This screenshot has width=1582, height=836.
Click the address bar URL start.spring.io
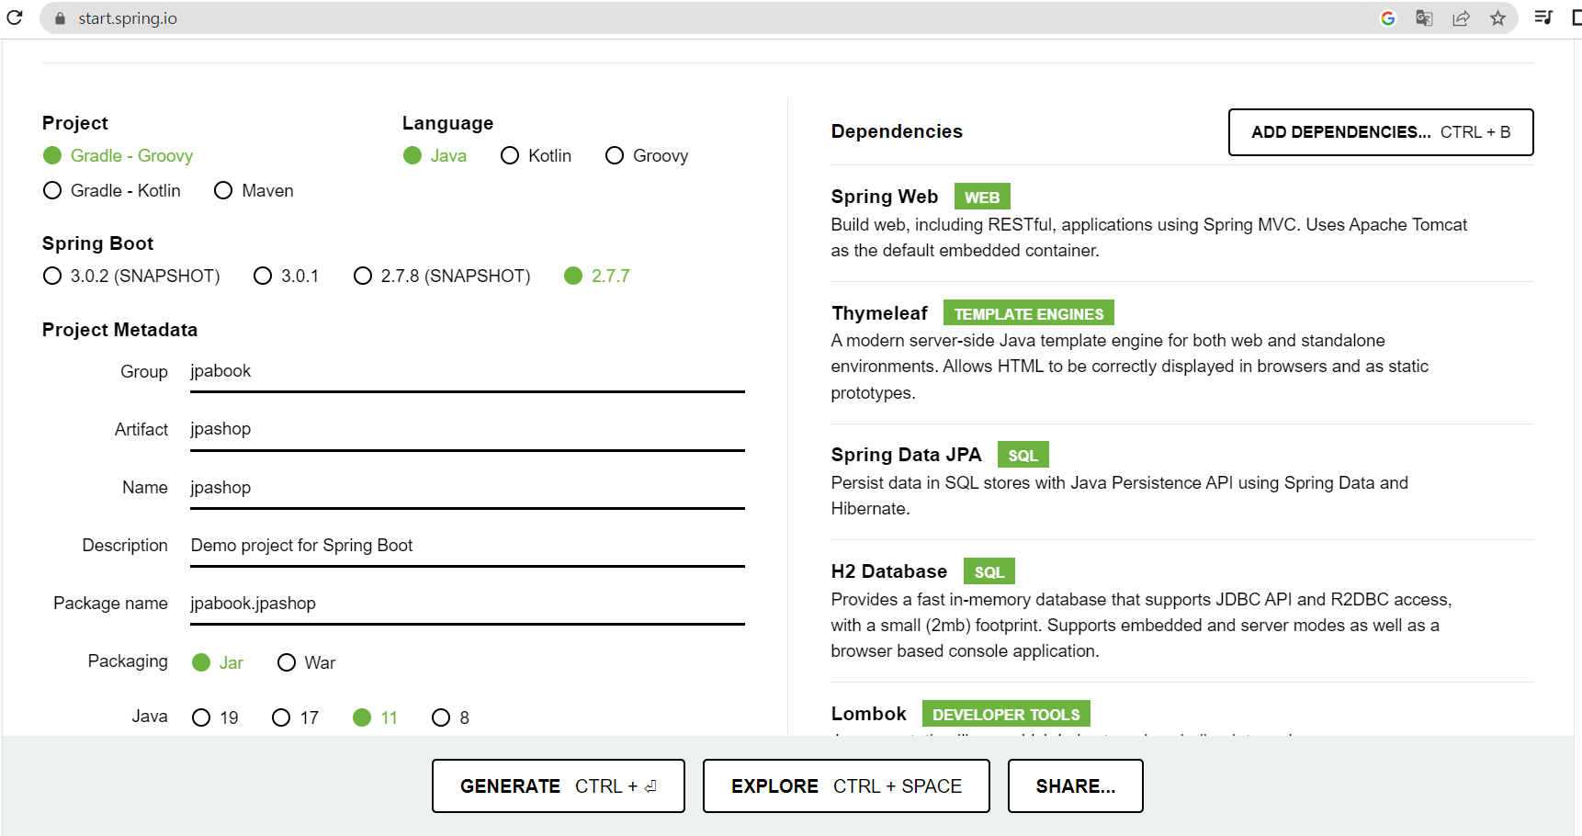[128, 18]
